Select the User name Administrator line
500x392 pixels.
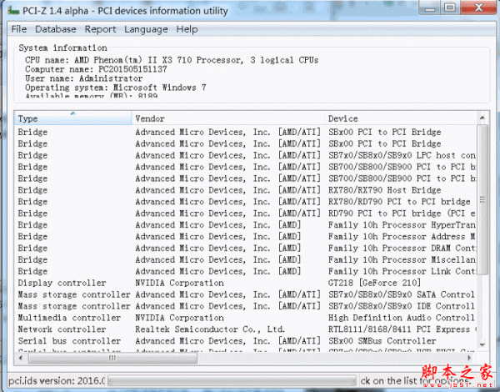click(x=83, y=78)
